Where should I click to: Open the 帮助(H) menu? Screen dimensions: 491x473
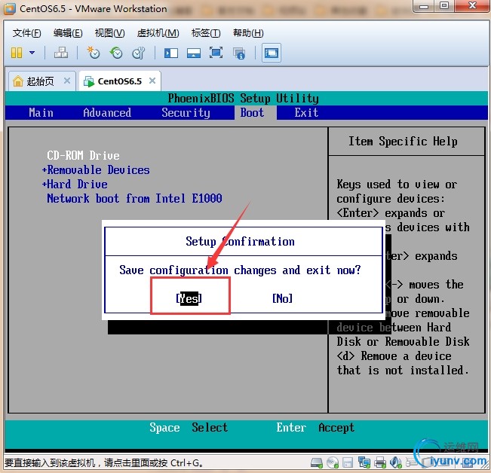[248, 33]
